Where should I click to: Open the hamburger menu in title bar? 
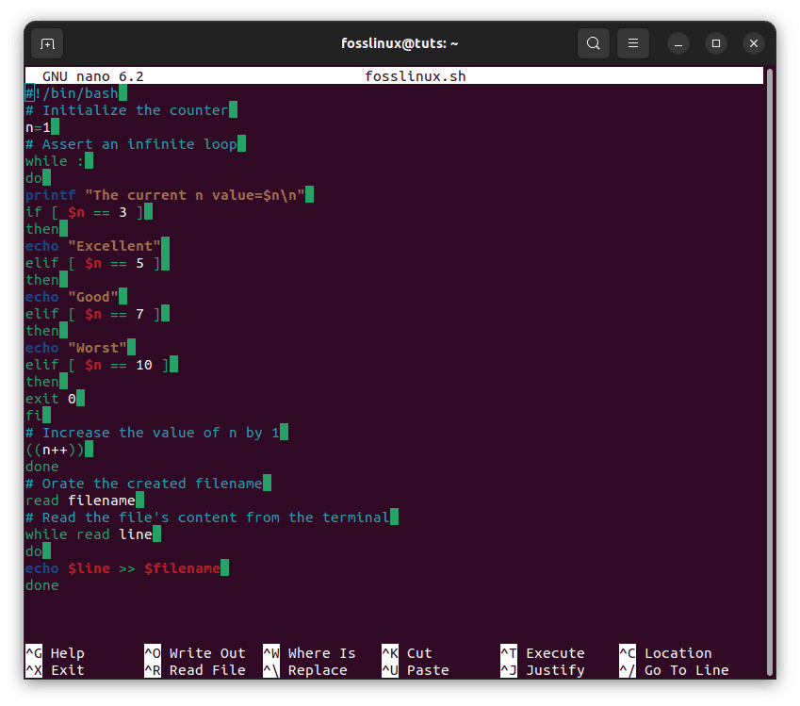[x=633, y=43]
